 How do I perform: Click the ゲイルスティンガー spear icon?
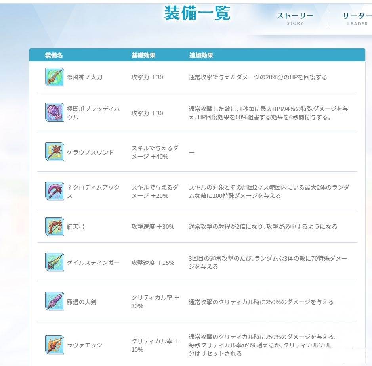pos(54,262)
